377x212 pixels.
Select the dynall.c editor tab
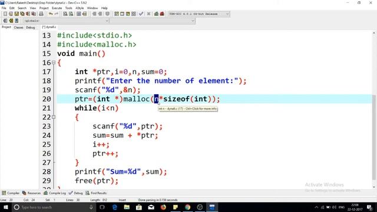[49, 27]
